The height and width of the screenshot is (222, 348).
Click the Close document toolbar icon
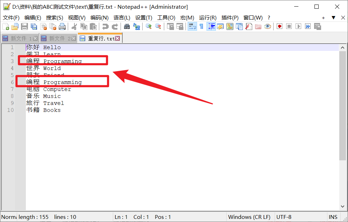coord(43,26)
